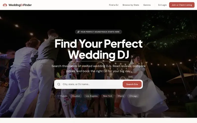Click the sparkle icon in the soundtrack badge

click(x=78, y=32)
